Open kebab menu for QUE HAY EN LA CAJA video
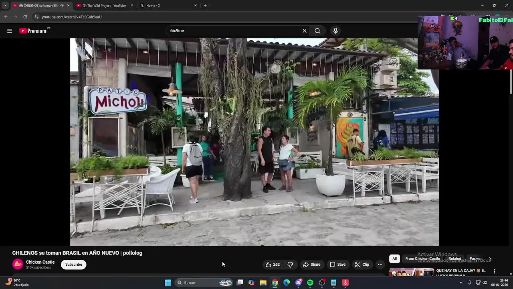The image size is (513, 289). (x=494, y=271)
